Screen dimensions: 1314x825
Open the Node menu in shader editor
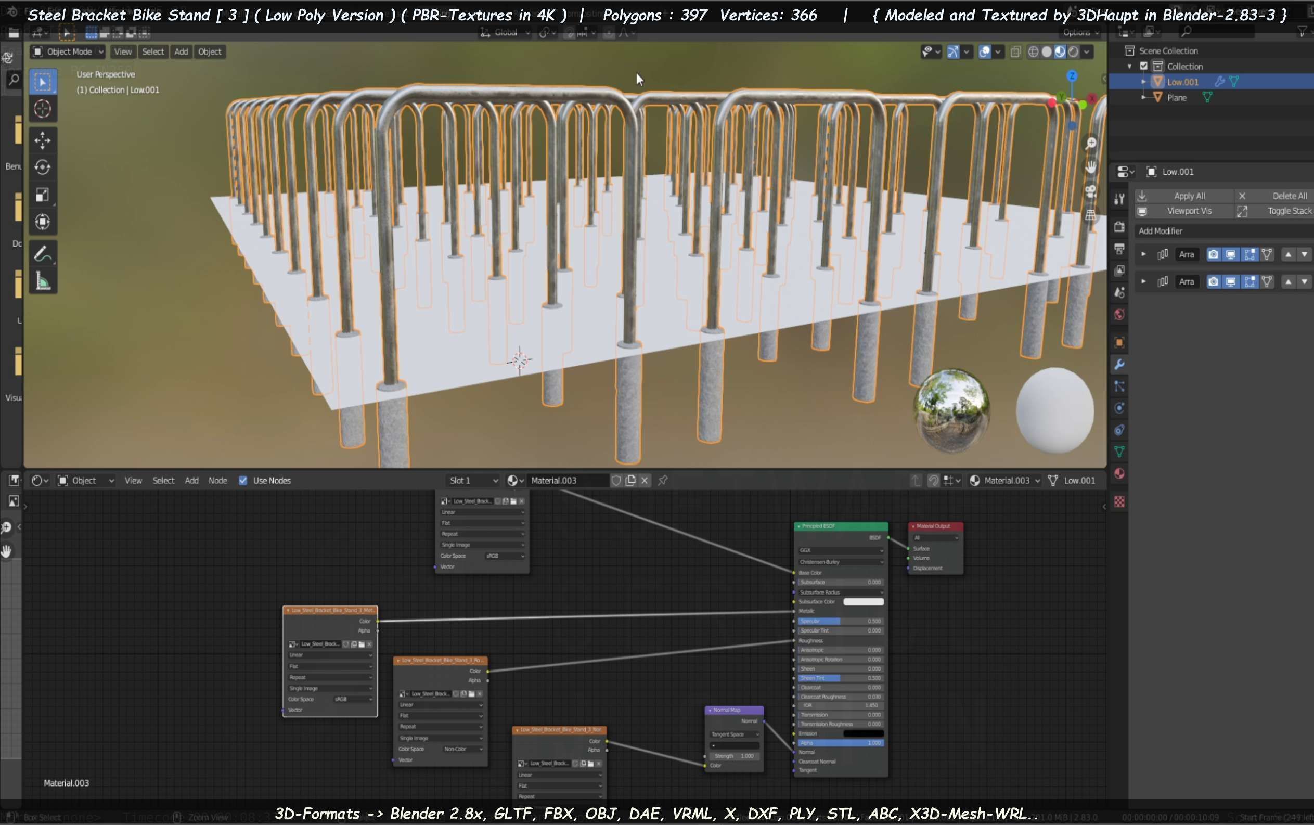218,481
